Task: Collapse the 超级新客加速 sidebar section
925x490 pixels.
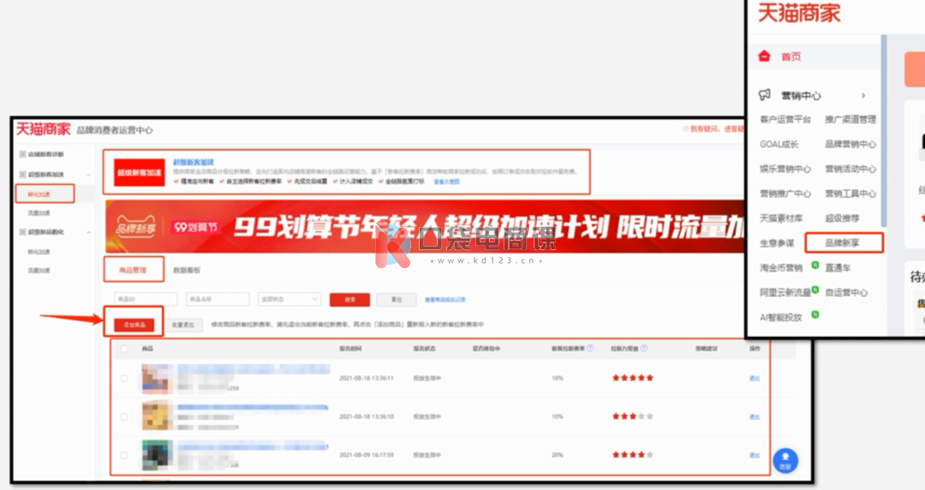Action: [x=88, y=175]
